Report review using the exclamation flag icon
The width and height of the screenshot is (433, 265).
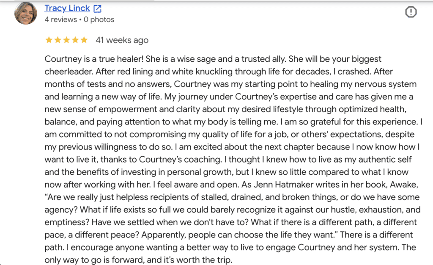(x=411, y=12)
